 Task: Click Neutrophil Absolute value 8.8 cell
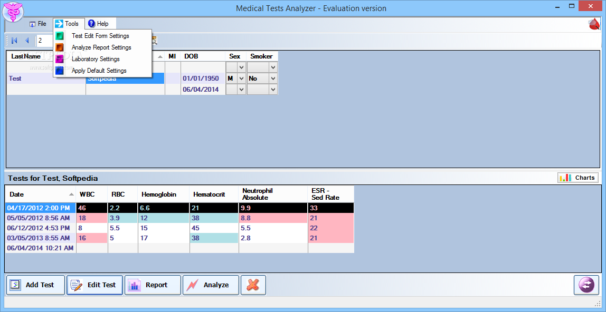pos(273,218)
